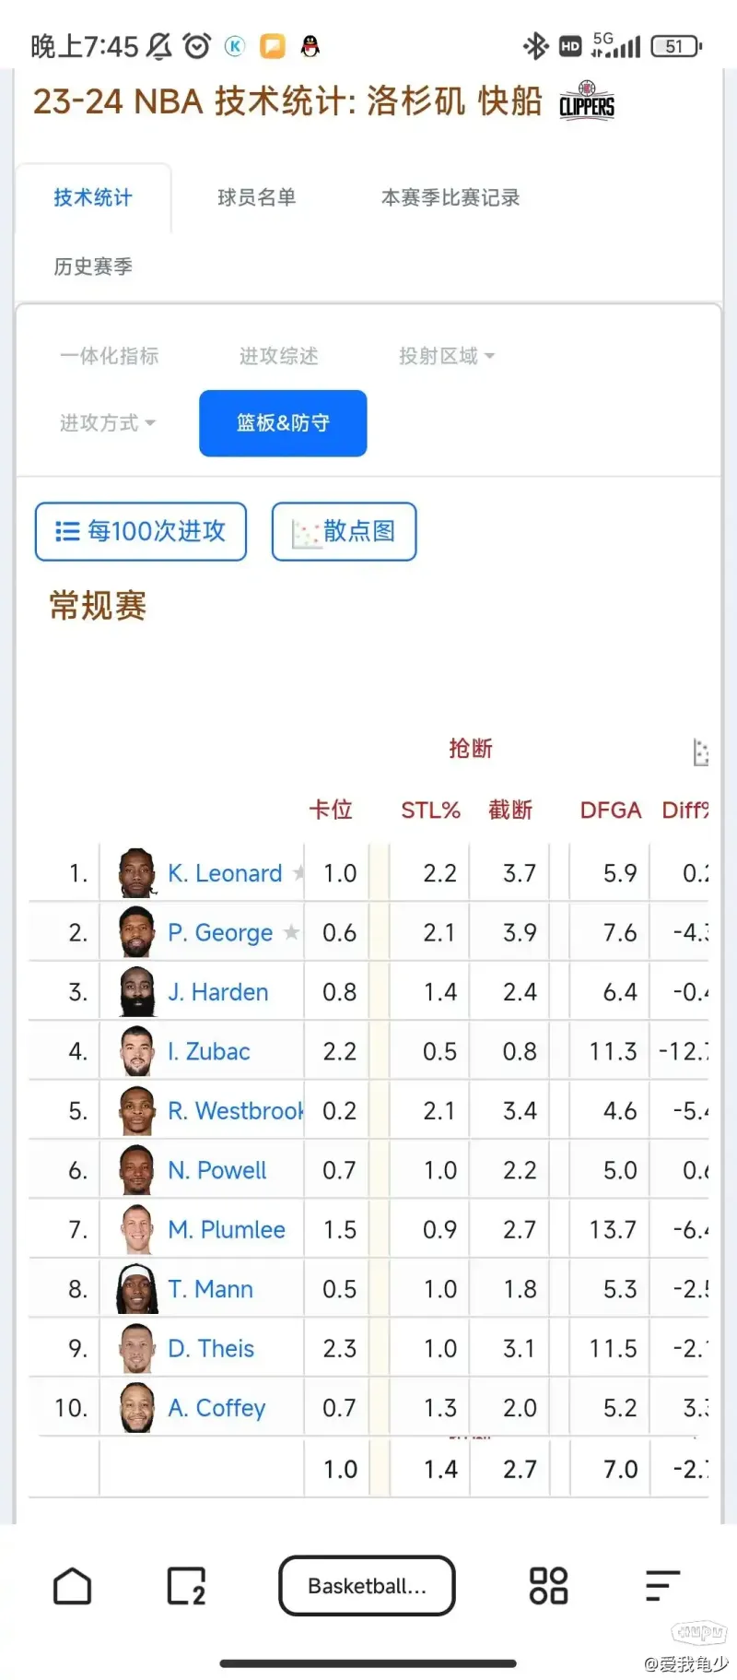This screenshot has width=737, height=1680.
Task: Sort by the STL% column header
Action: click(x=430, y=810)
